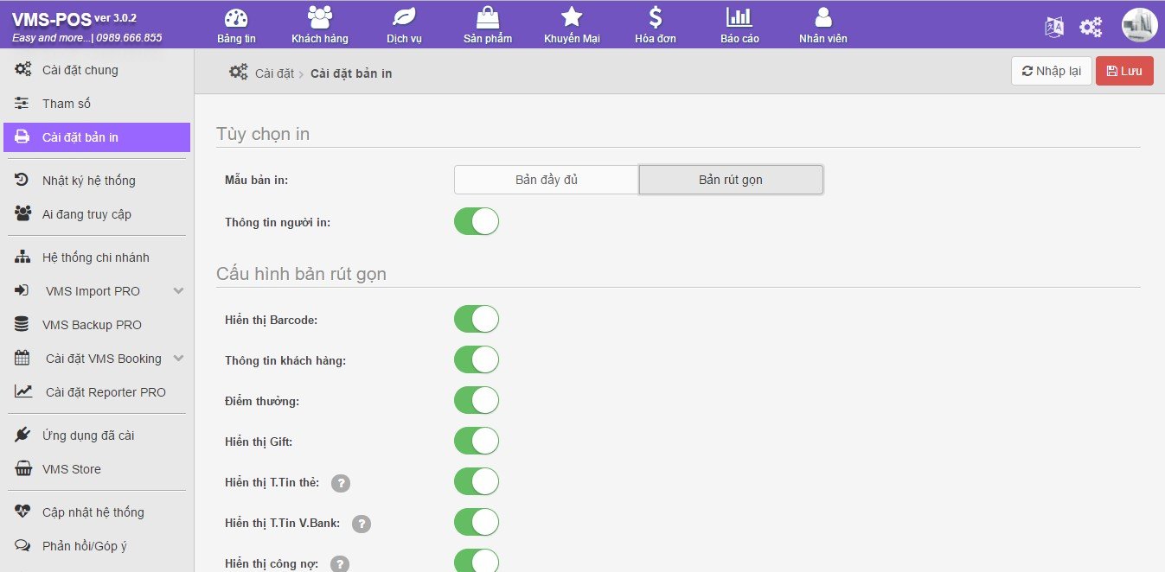Select Bản đầy đủ print template
The image size is (1165, 572).
(546, 180)
